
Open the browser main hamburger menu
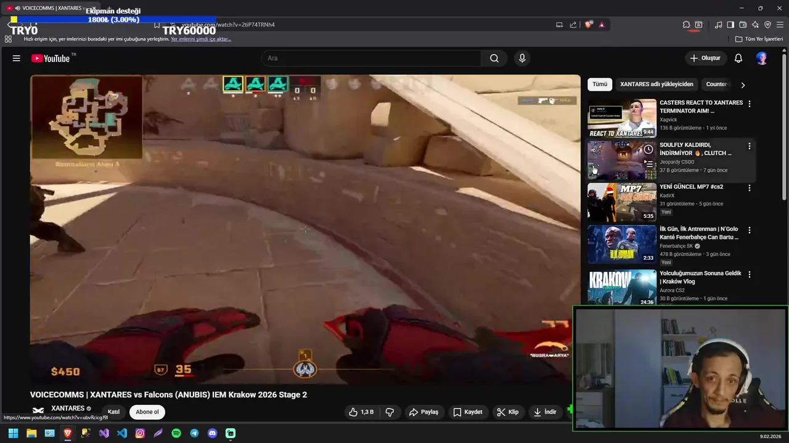(780, 25)
